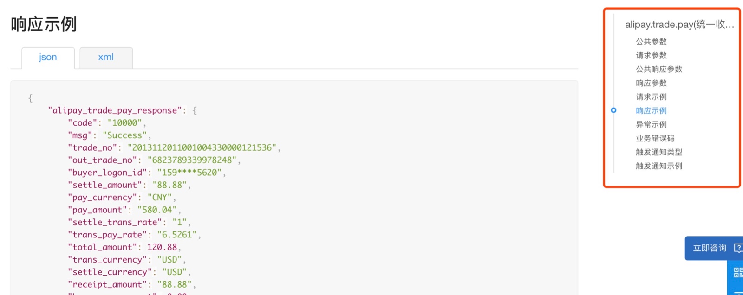
Task: Open the QR code icon
Action: pyautogui.click(x=738, y=272)
